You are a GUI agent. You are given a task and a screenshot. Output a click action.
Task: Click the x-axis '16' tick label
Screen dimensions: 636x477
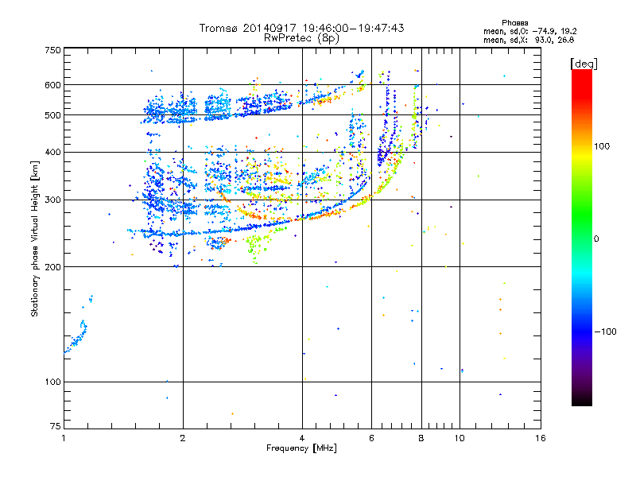541,438
